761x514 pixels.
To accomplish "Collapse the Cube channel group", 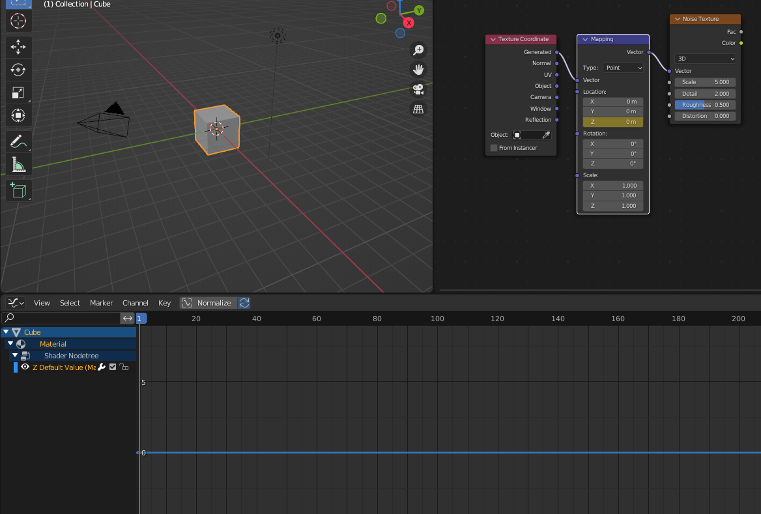I will 6,332.
